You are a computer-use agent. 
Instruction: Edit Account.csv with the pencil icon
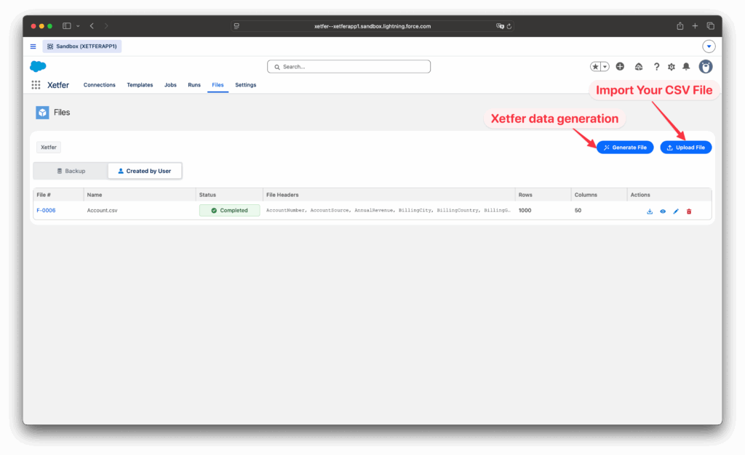pyautogui.click(x=676, y=211)
